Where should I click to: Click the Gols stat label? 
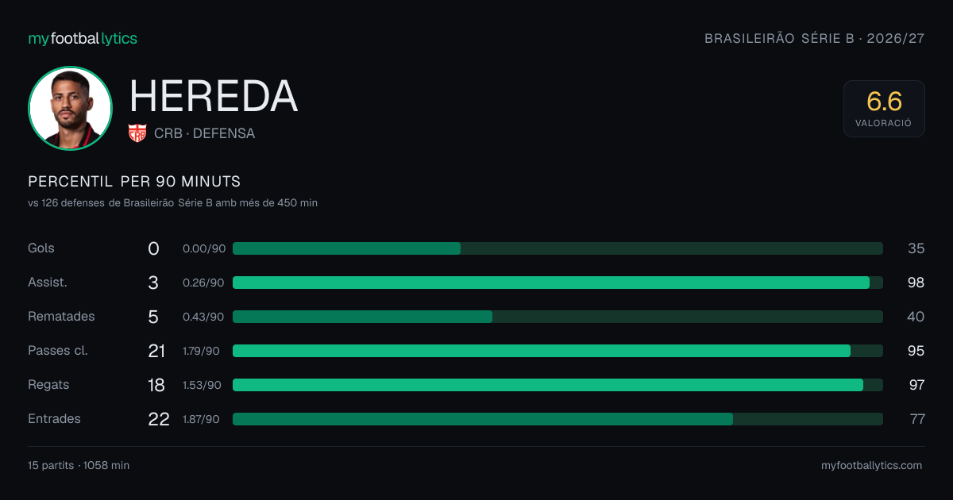tap(41, 248)
